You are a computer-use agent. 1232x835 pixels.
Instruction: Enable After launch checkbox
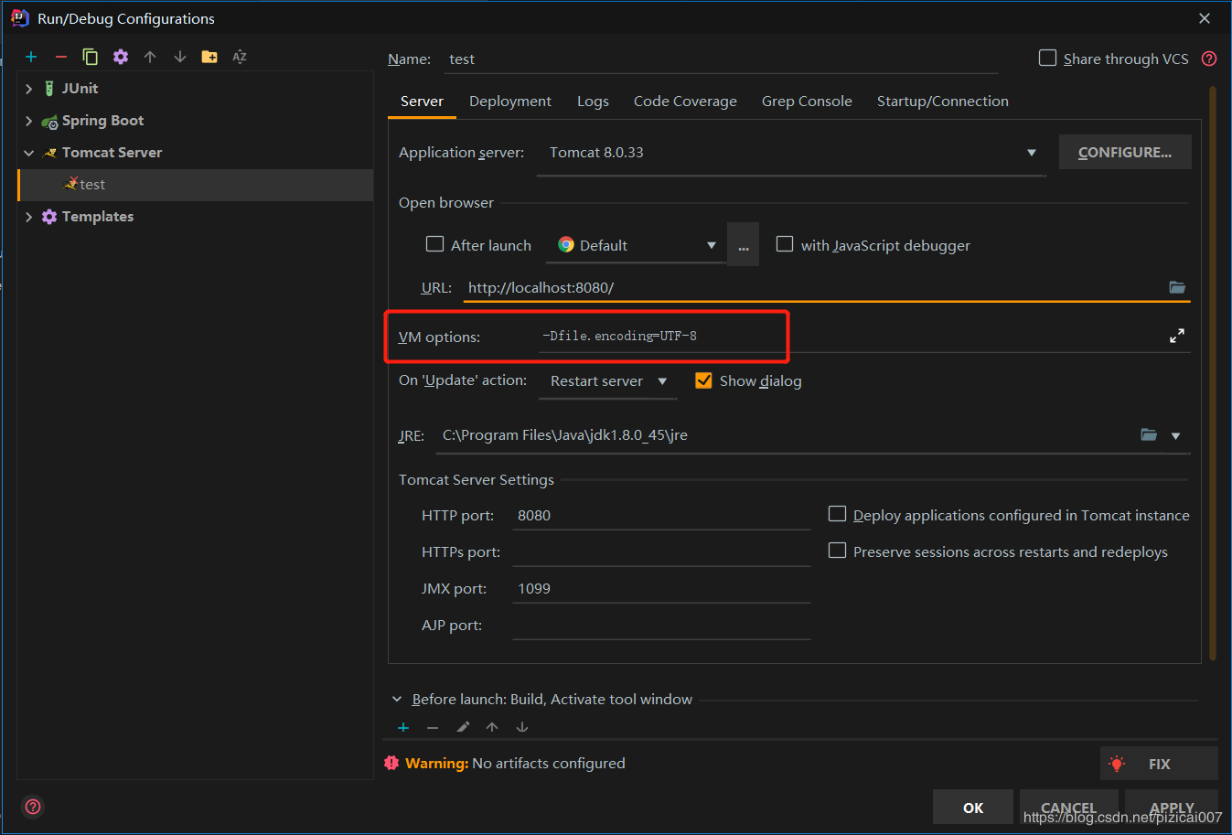point(435,244)
